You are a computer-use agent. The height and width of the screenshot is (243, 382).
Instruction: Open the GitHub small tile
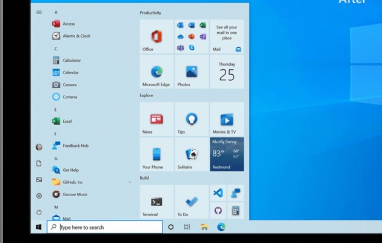218,210
